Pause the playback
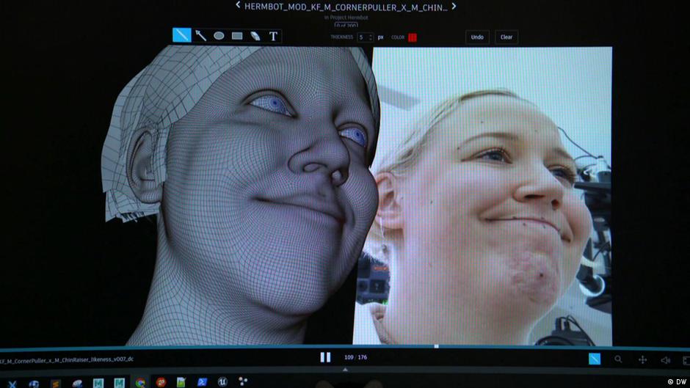 (325, 357)
